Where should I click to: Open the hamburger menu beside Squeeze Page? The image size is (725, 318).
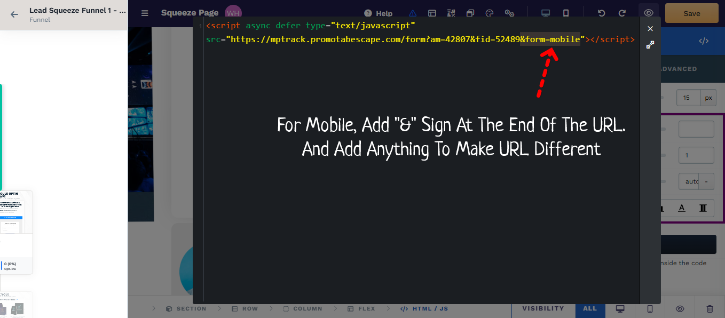pyautogui.click(x=145, y=13)
